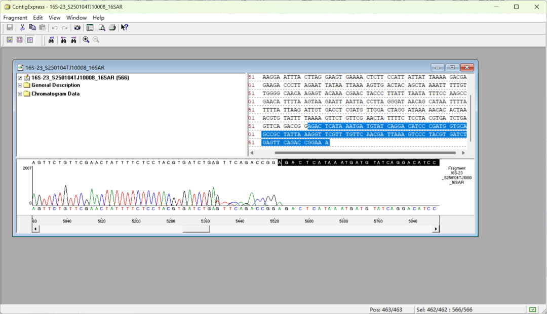The width and height of the screenshot is (547, 314).
Task: Click Find sequence binoculars ATC icon
Action: pyautogui.click(x=51, y=40)
